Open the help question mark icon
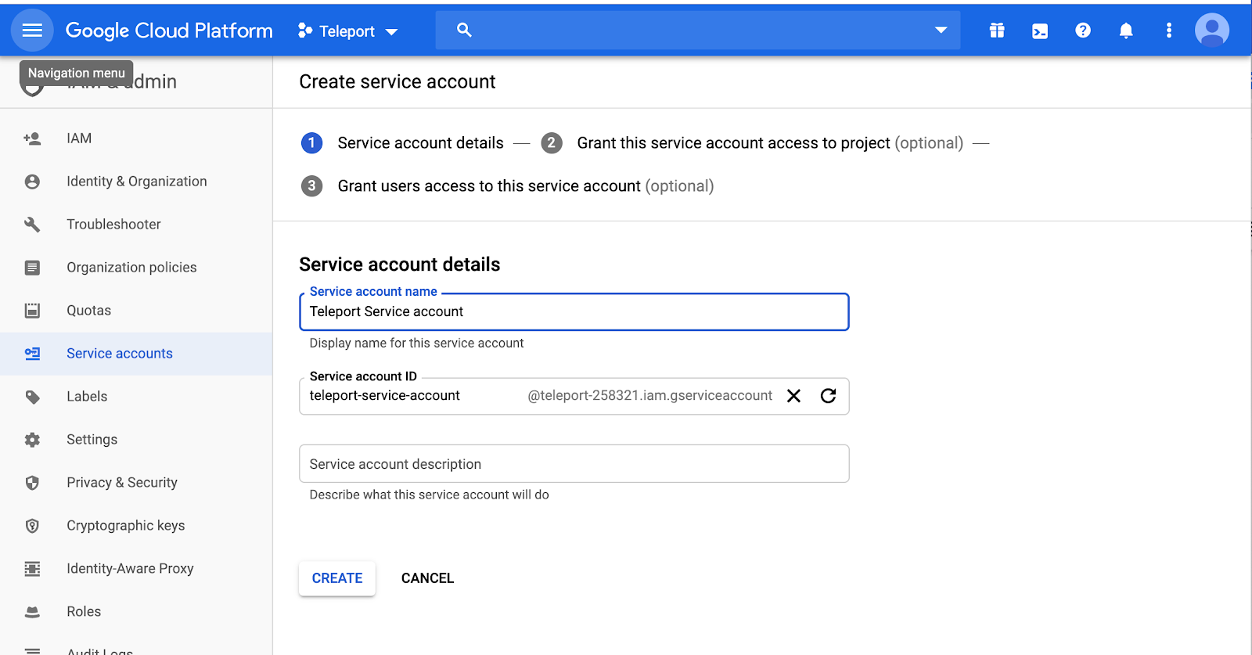This screenshot has width=1252, height=655. point(1083,31)
